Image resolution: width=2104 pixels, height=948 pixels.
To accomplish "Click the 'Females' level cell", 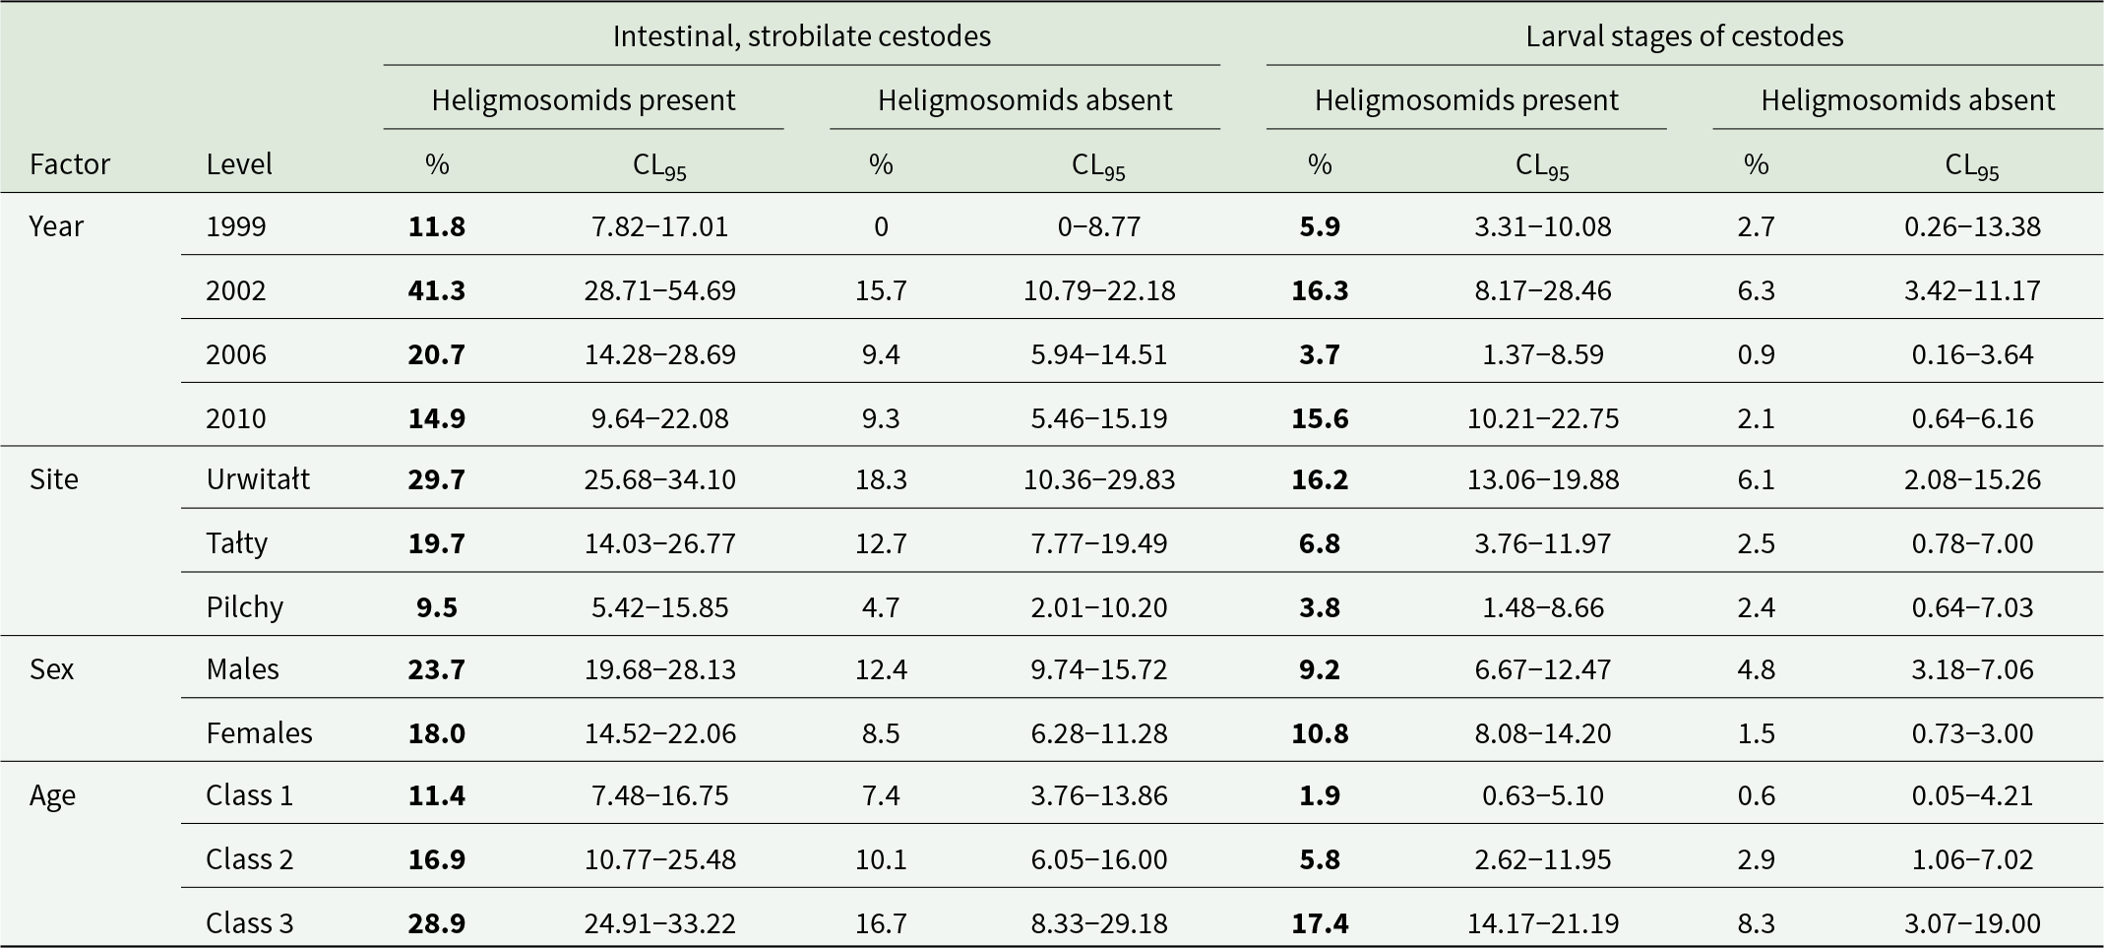I will point(259,733).
